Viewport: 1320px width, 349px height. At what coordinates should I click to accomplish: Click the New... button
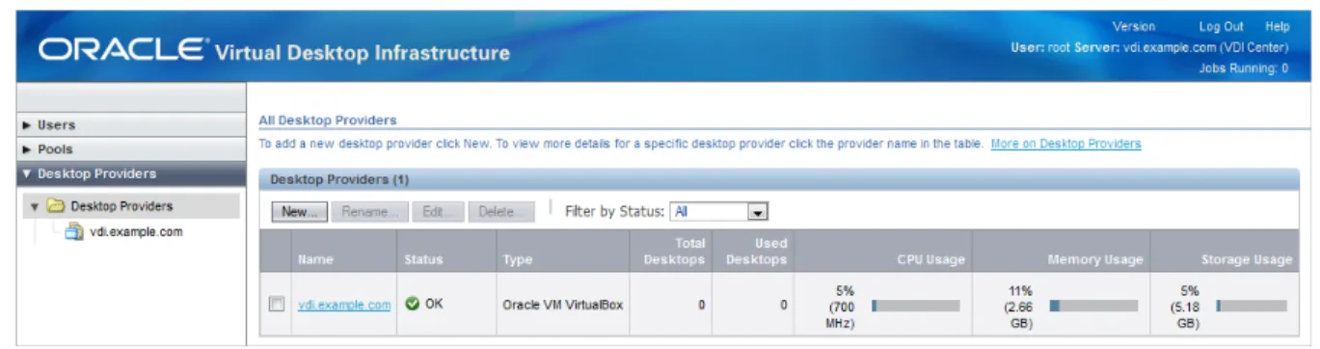pos(299,212)
